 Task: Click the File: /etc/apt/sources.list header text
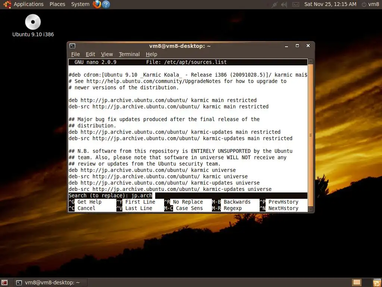point(187,62)
